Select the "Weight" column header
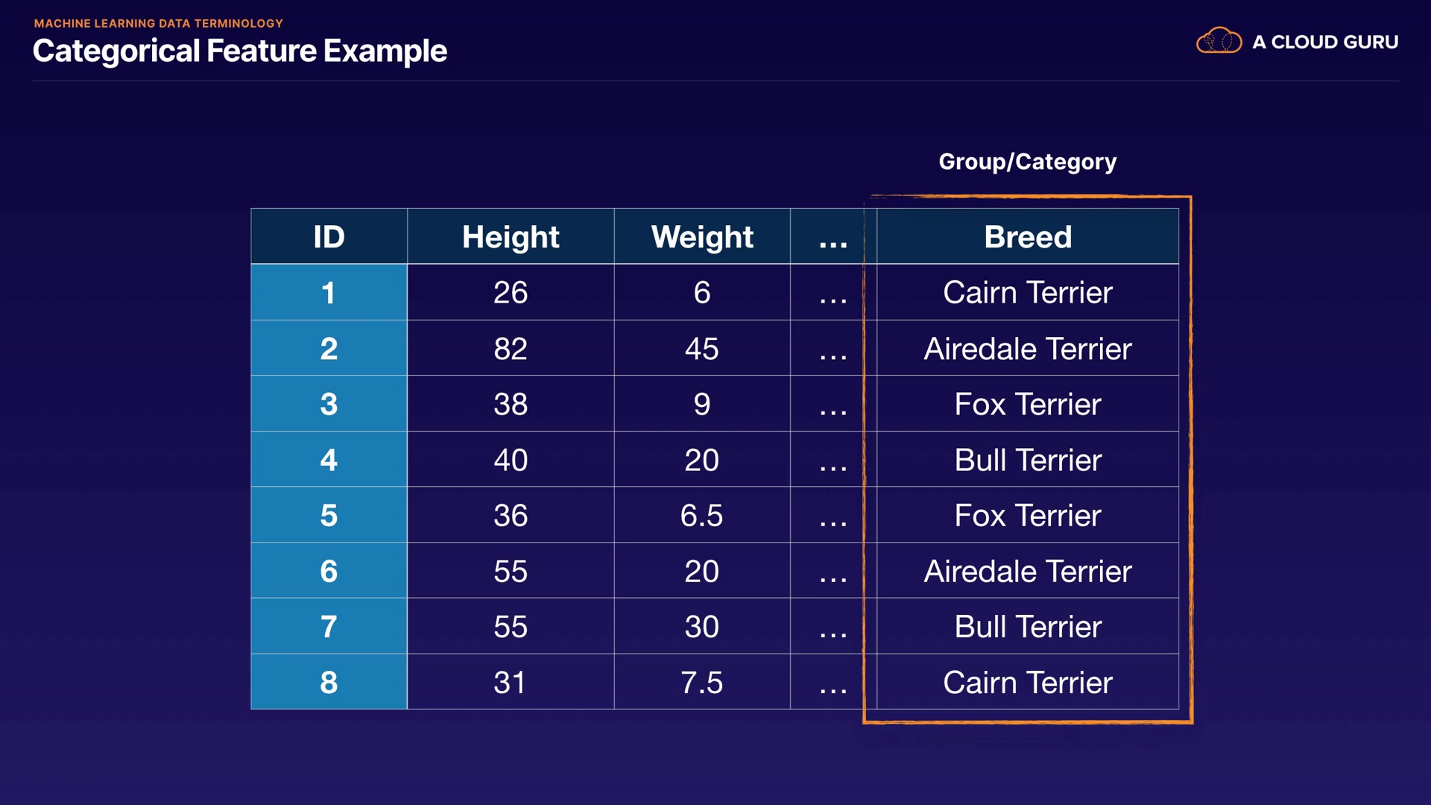The image size is (1431, 805). 702,237
